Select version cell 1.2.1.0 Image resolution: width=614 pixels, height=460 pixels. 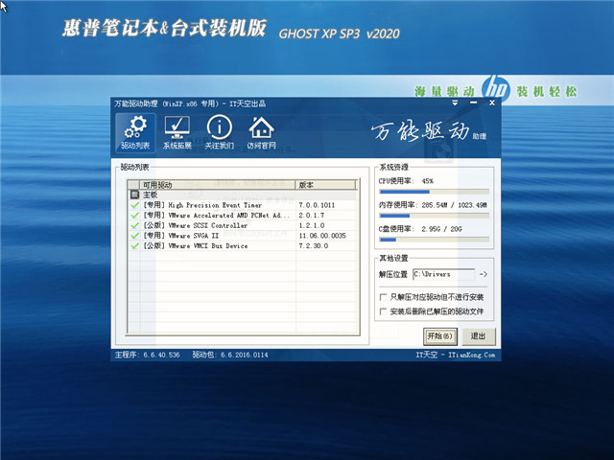tap(312, 225)
